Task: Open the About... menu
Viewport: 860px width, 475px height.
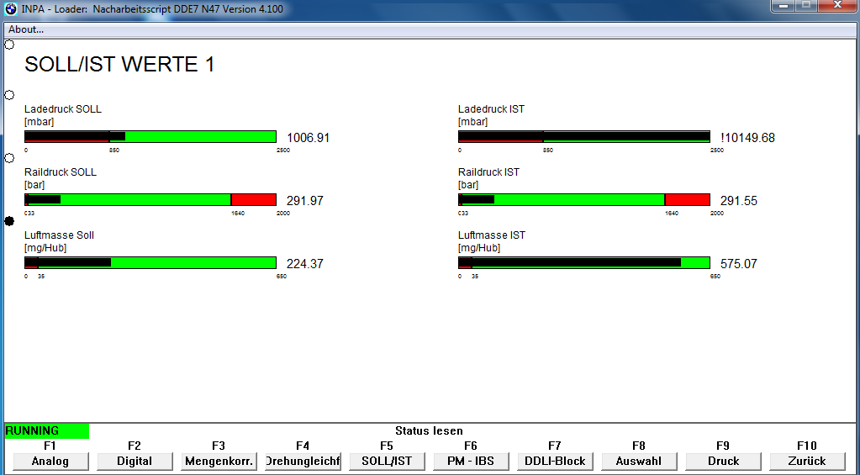Action: coord(26,29)
